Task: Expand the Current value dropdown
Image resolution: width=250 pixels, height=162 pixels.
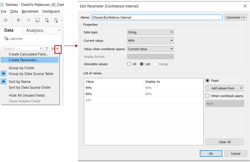Action: coord(150,41)
